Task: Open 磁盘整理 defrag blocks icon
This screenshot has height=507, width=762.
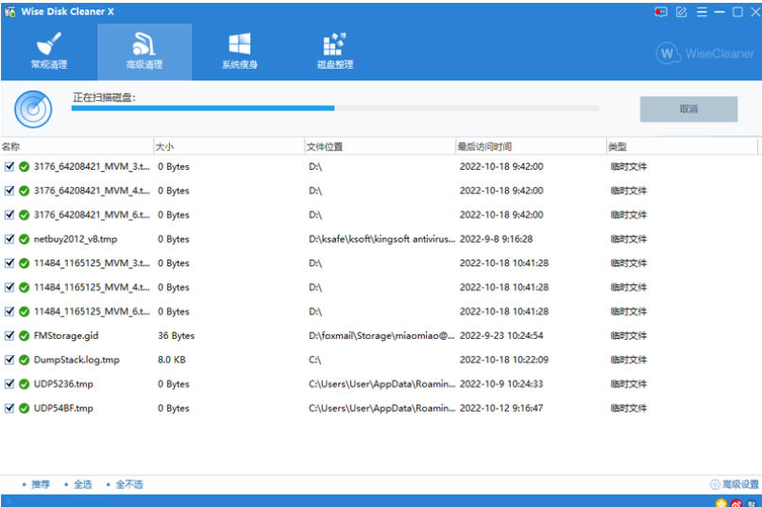Action: coord(335,52)
